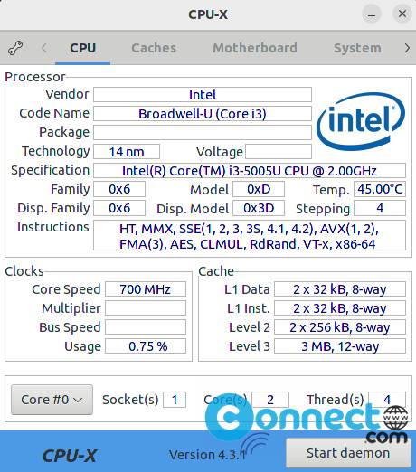
Task: Click the Temp. value 45.00°C
Action: tap(380, 189)
